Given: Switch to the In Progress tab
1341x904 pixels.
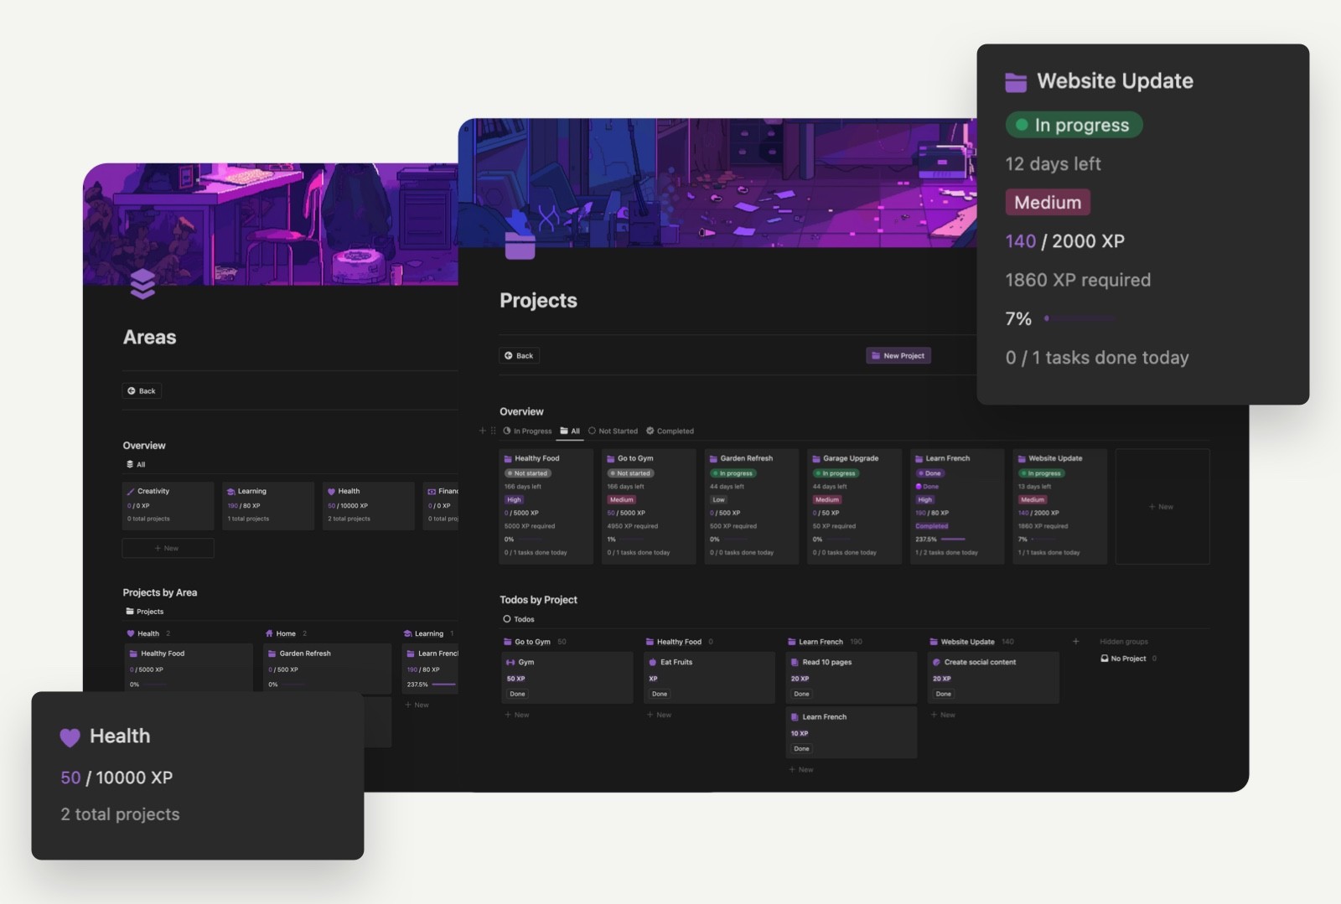Looking at the screenshot, I should tap(531, 431).
